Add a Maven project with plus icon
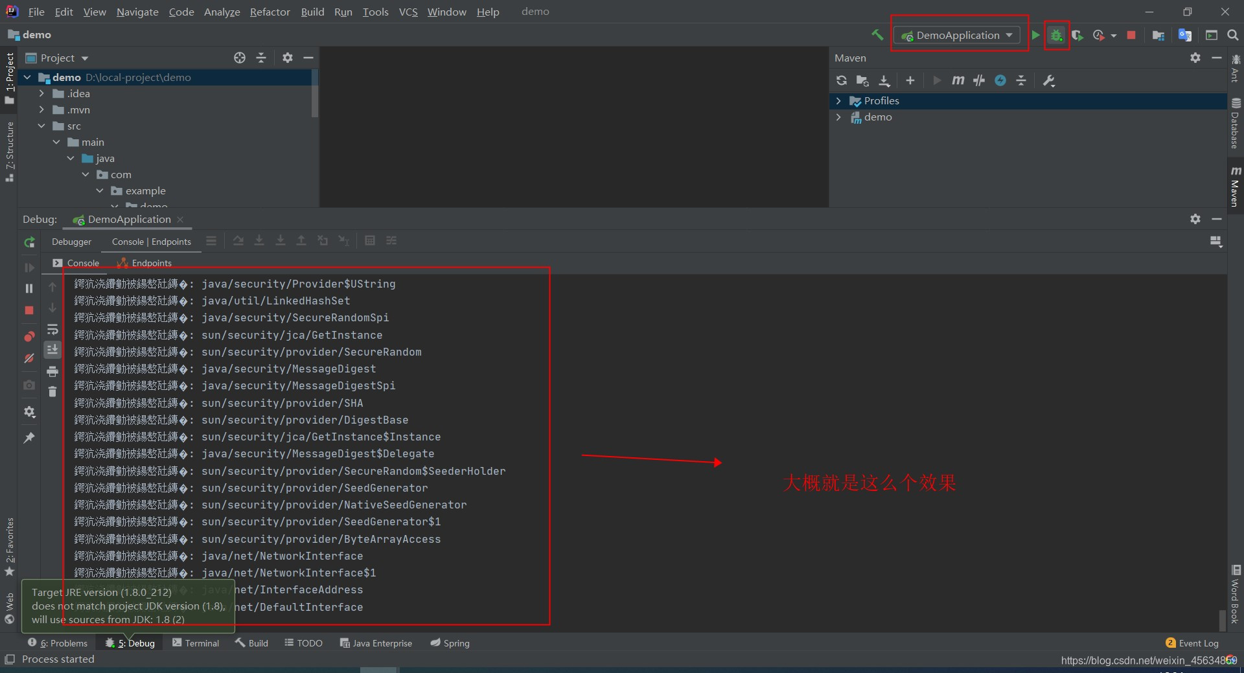This screenshot has width=1244, height=673. click(x=910, y=80)
